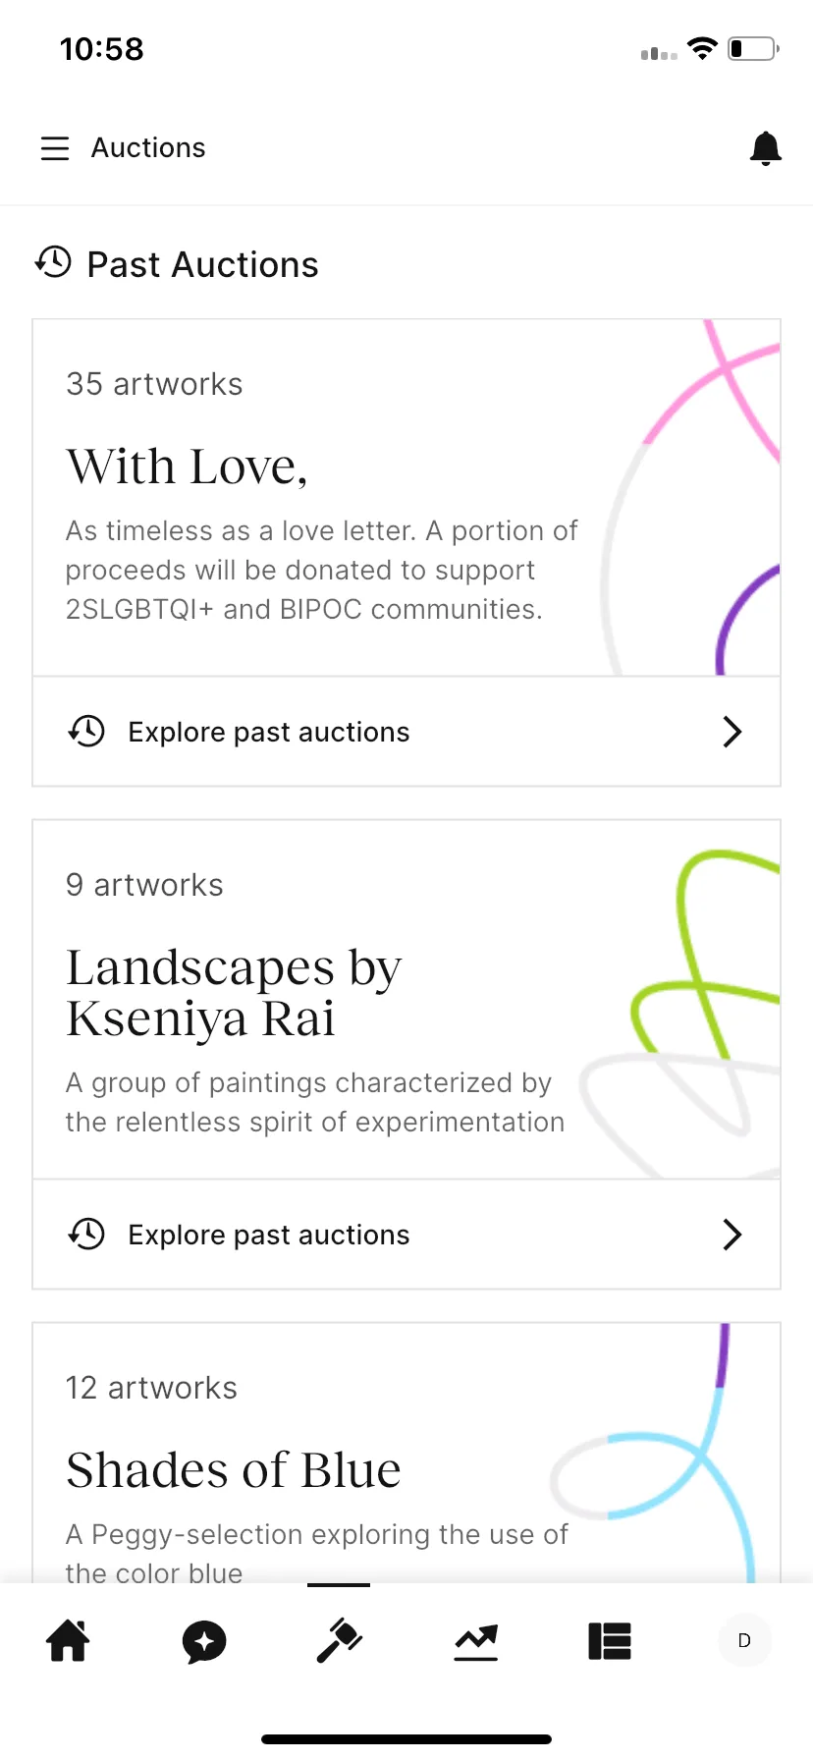The height and width of the screenshot is (1760, 813).
Task: Tap the notification bell icon
Action: point(766,148)
